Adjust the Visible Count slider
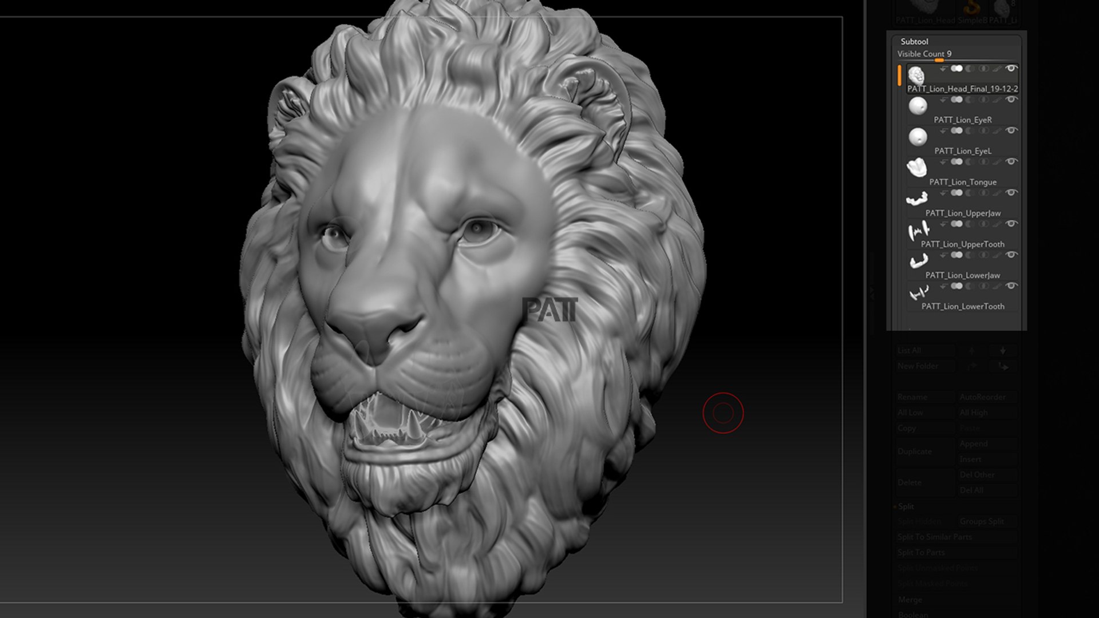The image size is (1099, 618). point(957,54)
